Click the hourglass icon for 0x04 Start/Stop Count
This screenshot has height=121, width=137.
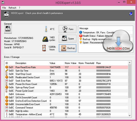tap(6, 74)
